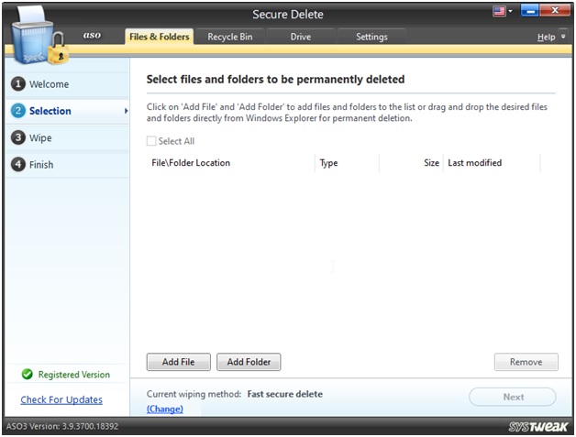The image size is (576, 437).
Task: Click the step 4 Finish number icon
Action: (17, 165)
